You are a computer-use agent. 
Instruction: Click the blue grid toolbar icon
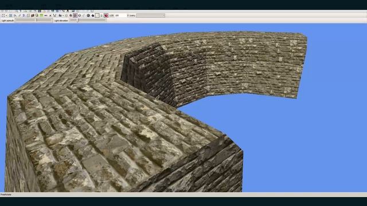[10, 15]
